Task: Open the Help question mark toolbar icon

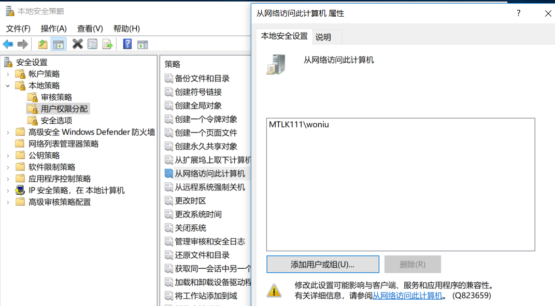Action: pyautogui.click(x=127, y=44)
